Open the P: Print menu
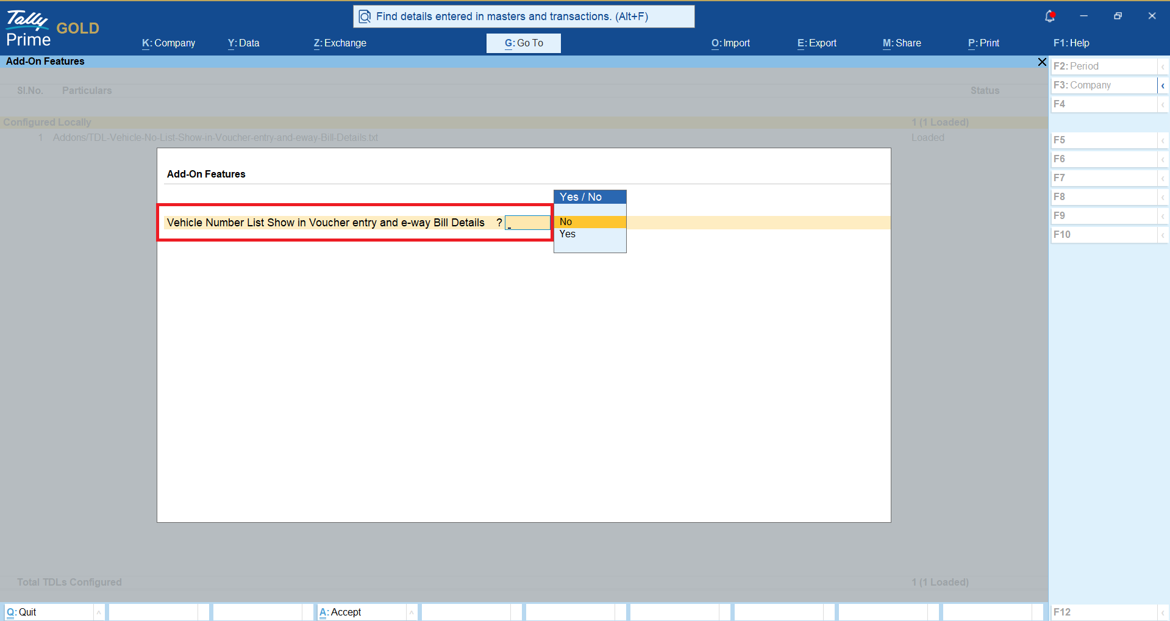 tap(983, 43)
